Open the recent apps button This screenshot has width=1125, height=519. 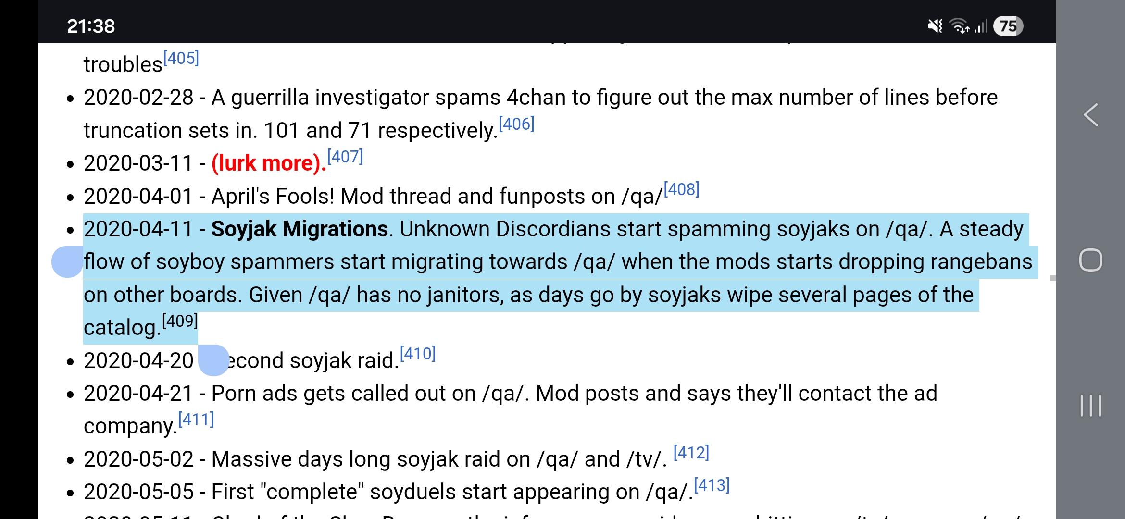click(1090, 406)
